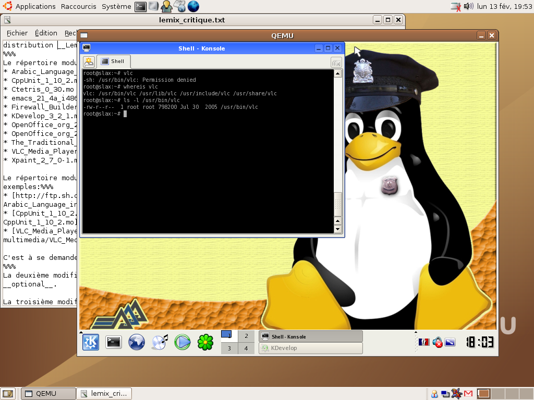Open the green play media player icon
This screenshot has width=534, height=400.
pyautogui.click(x=183, y=342)
